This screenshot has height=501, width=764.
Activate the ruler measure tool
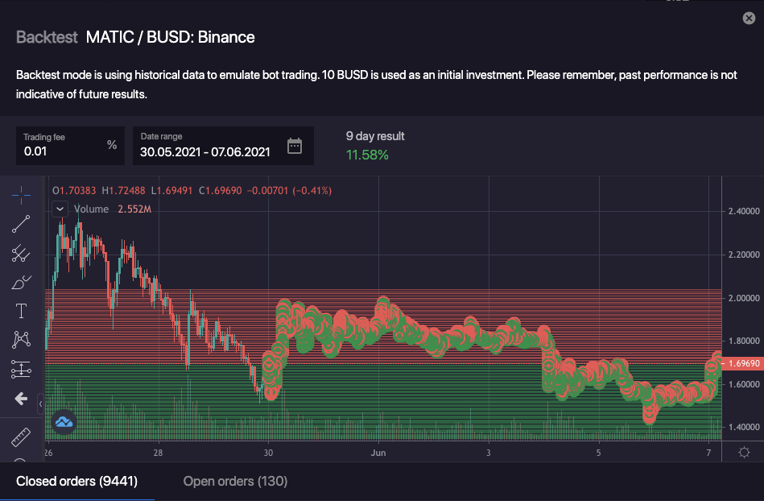tap(21, 438)
